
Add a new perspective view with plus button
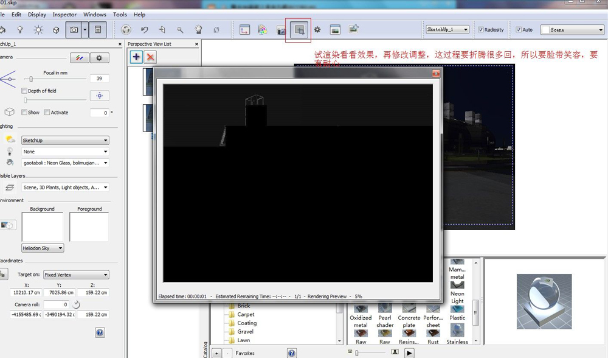coord(136,57)
